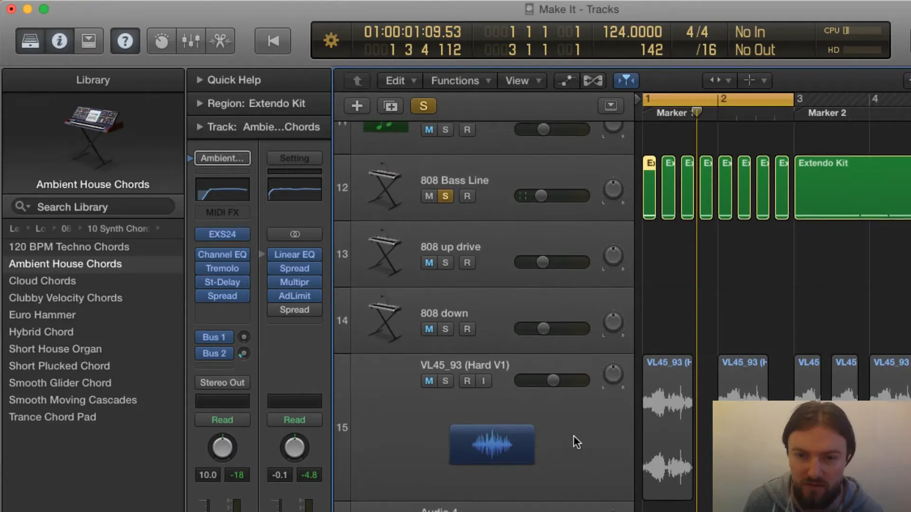The height and width of the screenshot is (512, 911).
Task: Select the mixer/fader panel icon
Action: pos(191,41)
